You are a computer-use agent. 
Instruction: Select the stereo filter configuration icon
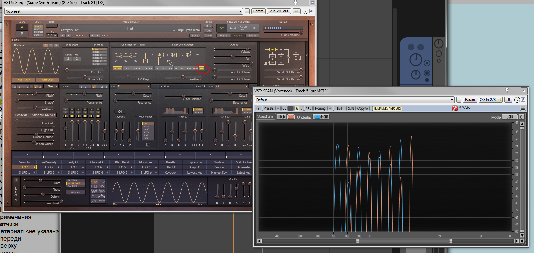(x=202, y=69)
